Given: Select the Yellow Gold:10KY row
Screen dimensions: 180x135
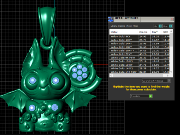Looking at the screenshot, I should 139,40.
